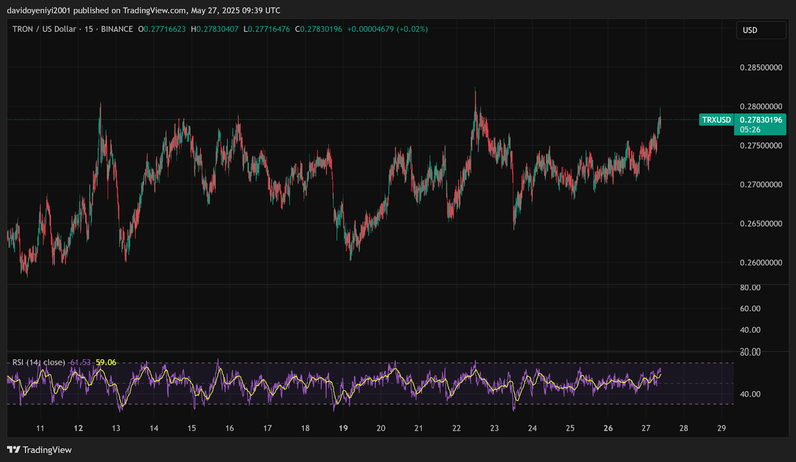Screen dimensions: 796x462
Task: Click the 0.27000000 price axis label
Action: (x=761, y=185)
